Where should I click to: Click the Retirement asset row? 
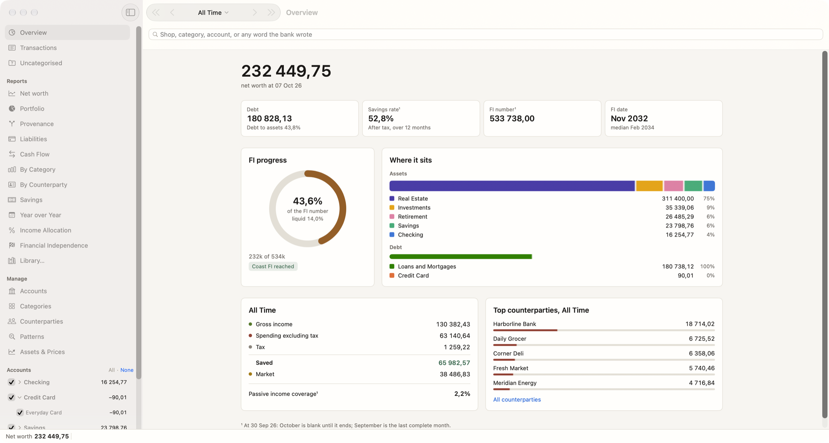click(552, 216)
